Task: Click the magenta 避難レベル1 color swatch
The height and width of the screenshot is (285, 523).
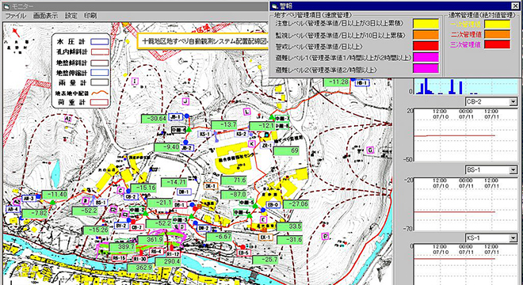Action: (426, 57)
